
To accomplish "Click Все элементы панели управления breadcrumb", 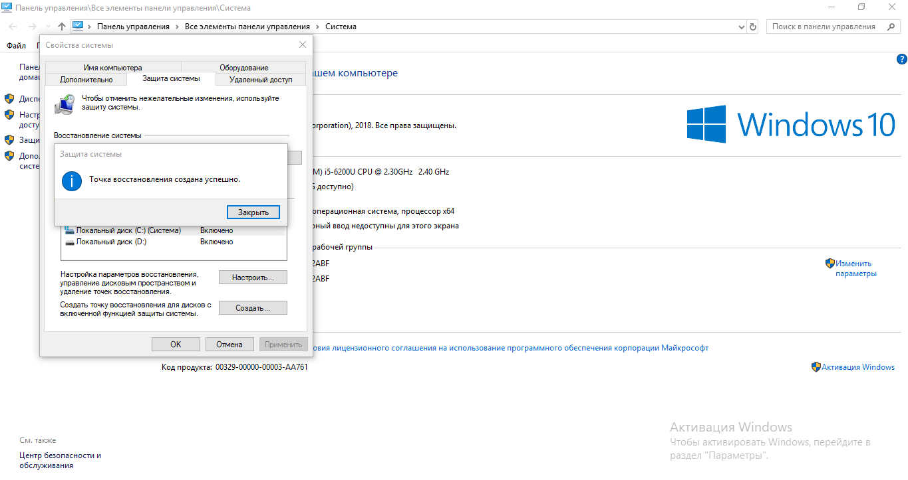I will [x=247, y=27].
